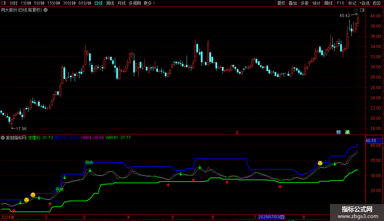Viewport: 384px width, 221px height.
Task: Click the 返回 back button
Action: coord(377,3)
